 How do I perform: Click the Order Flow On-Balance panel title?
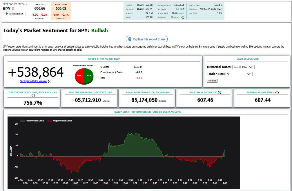pos(104,59)
